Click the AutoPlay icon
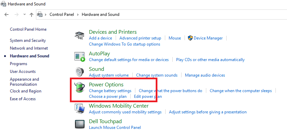Image resolution: width=287 pixels, height=139 pixels. click(x=79, y=56)
